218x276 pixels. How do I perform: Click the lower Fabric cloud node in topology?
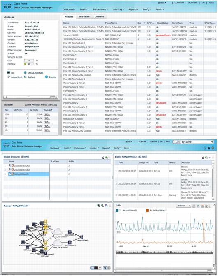(x=58, y=242)
